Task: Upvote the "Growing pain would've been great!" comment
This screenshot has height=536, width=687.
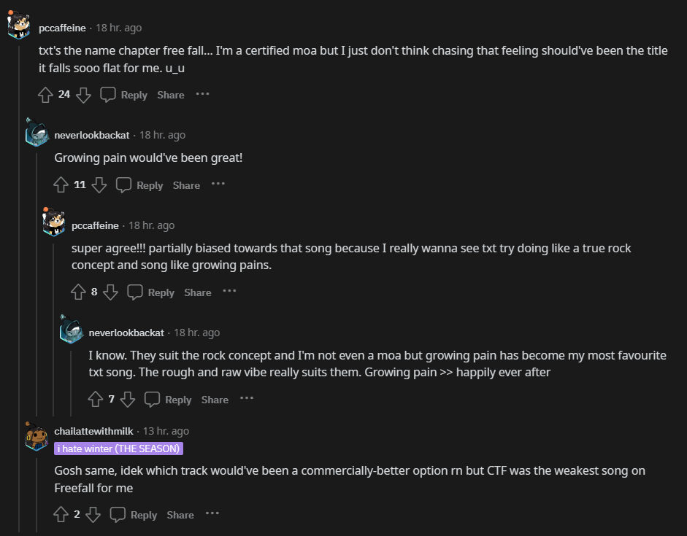Action: [61, 185]
